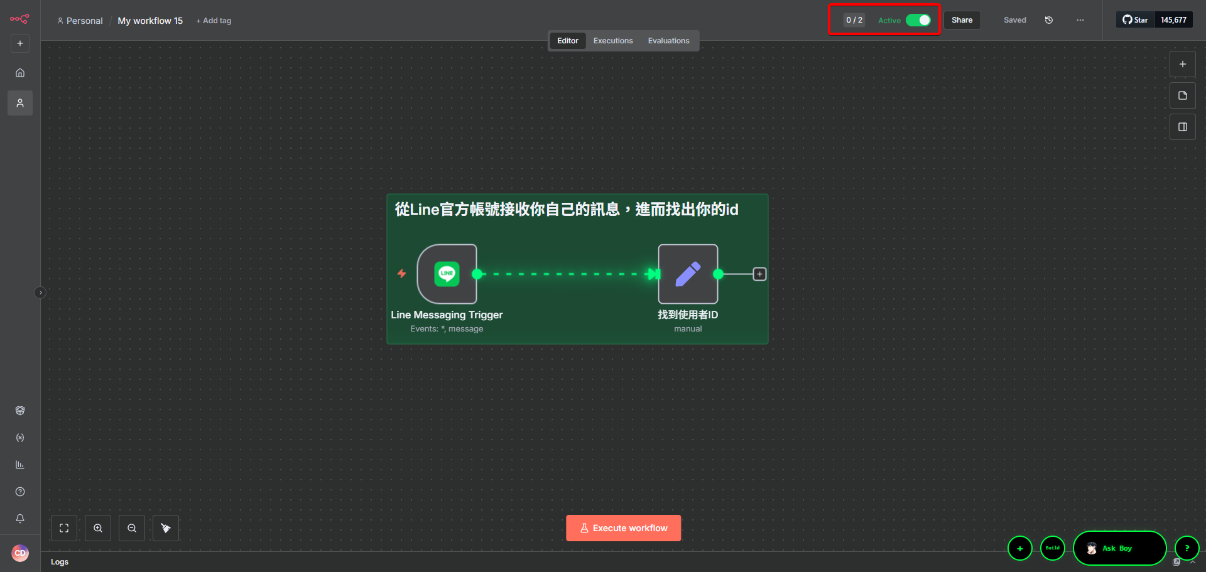Share the workflow

tap(962, 19)
